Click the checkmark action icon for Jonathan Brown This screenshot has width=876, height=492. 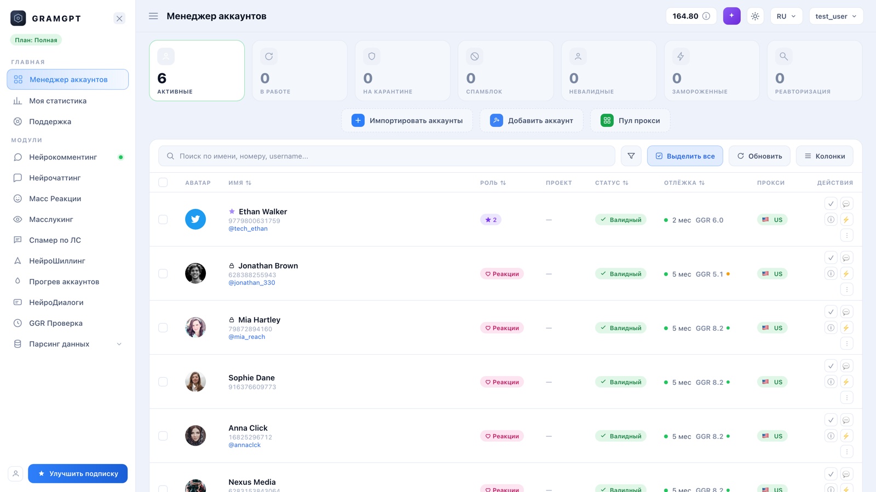point(831,258)
